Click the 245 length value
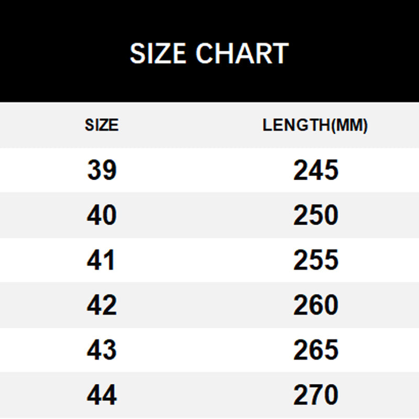This screenshot has width=419, height=419. 316,170
